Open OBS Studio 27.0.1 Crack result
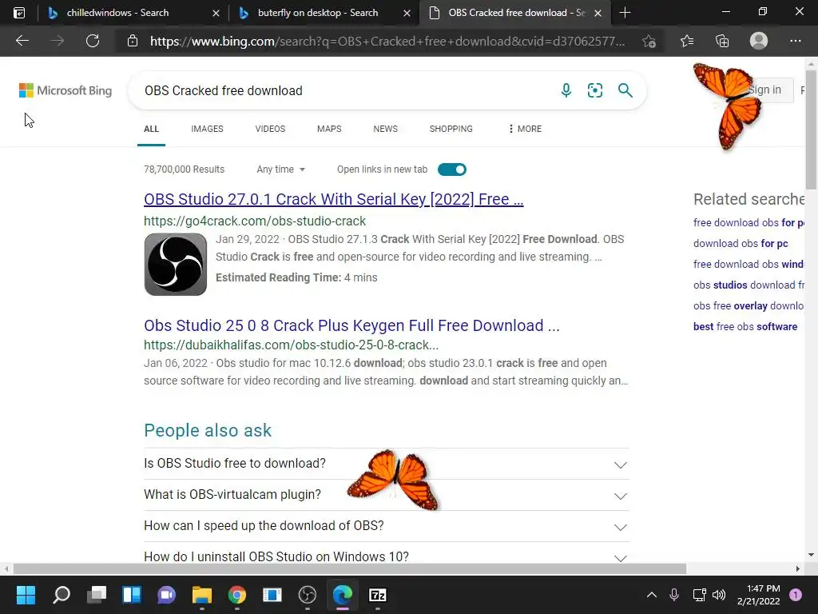 click(334, 199)
